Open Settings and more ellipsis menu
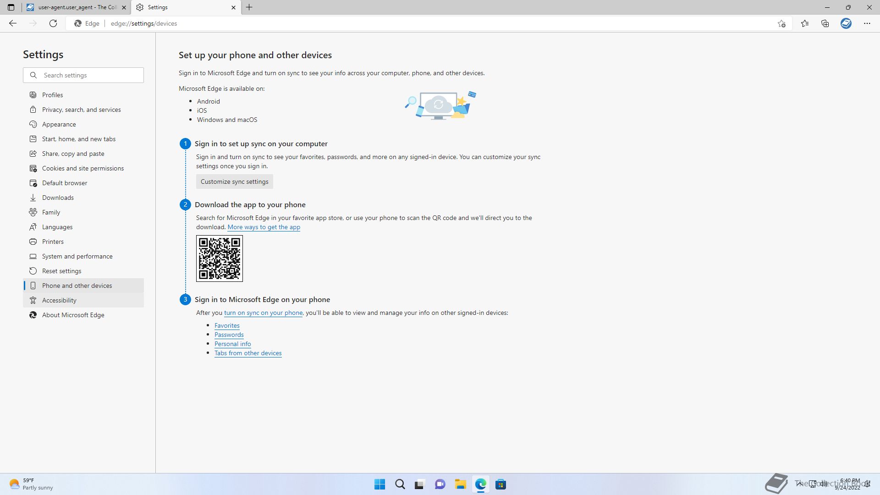This screenshot has height=495, width=880. (867, 23)
